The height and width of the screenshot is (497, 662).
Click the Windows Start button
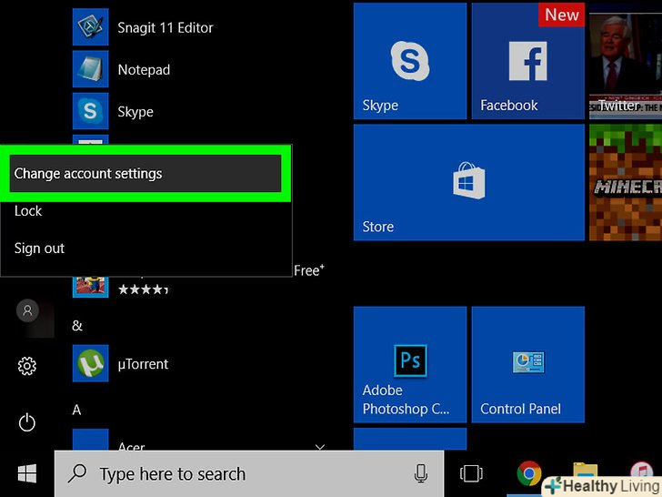point(27,473)
